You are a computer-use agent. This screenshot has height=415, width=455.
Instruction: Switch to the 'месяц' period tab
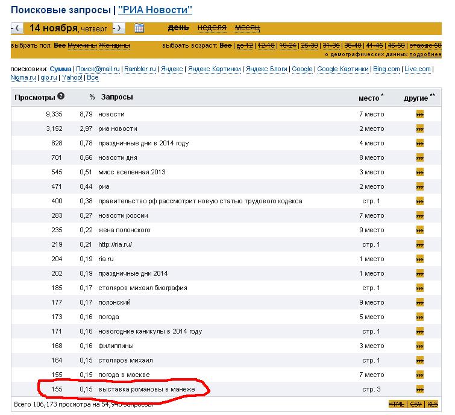(247, 28)
